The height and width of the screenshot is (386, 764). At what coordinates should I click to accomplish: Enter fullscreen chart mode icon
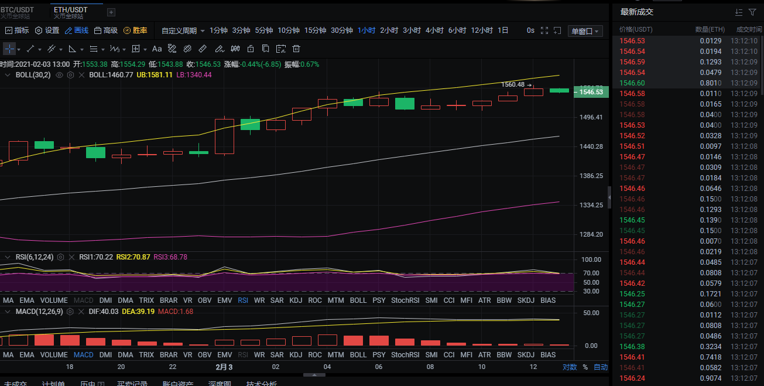[x=544, y=30]
